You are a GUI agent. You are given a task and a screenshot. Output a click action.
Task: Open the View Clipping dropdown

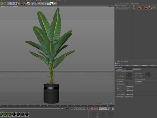coord(130,91)
